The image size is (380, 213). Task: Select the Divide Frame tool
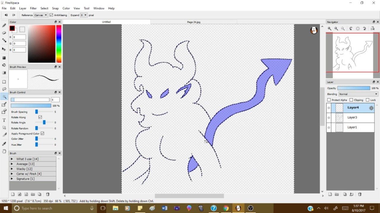click(4, 135)
